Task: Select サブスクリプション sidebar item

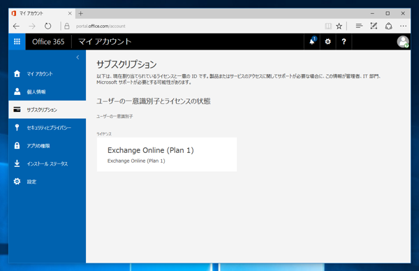Action: tap(47, 110)
